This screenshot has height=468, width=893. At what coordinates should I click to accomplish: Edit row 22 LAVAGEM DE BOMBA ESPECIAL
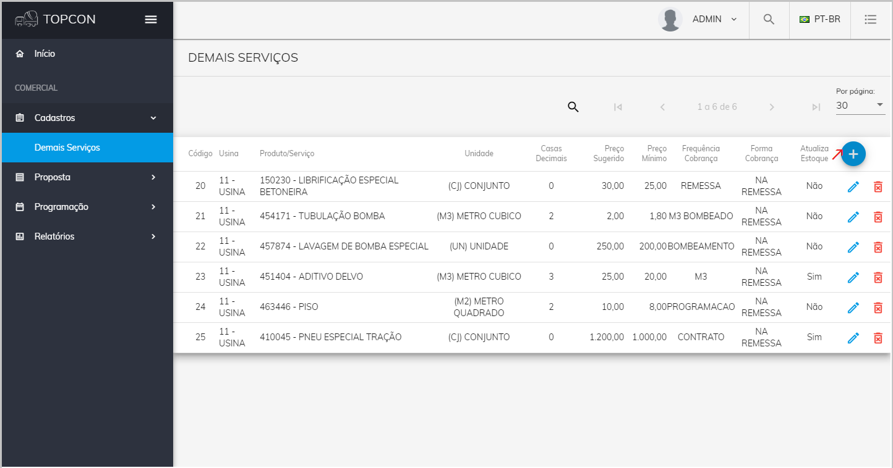[x=853, y=247]
